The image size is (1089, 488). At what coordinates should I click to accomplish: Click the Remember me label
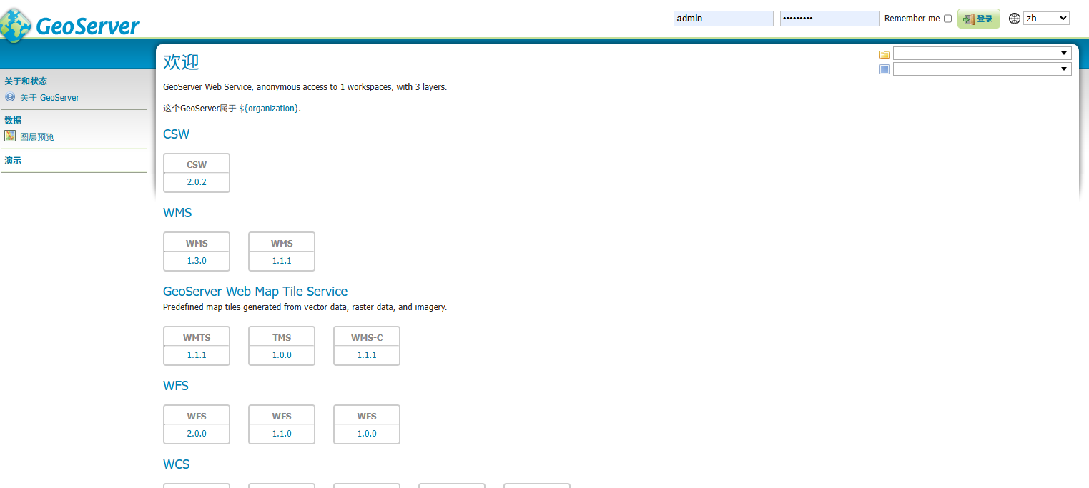pyautogui.click(x=912, y=19)
